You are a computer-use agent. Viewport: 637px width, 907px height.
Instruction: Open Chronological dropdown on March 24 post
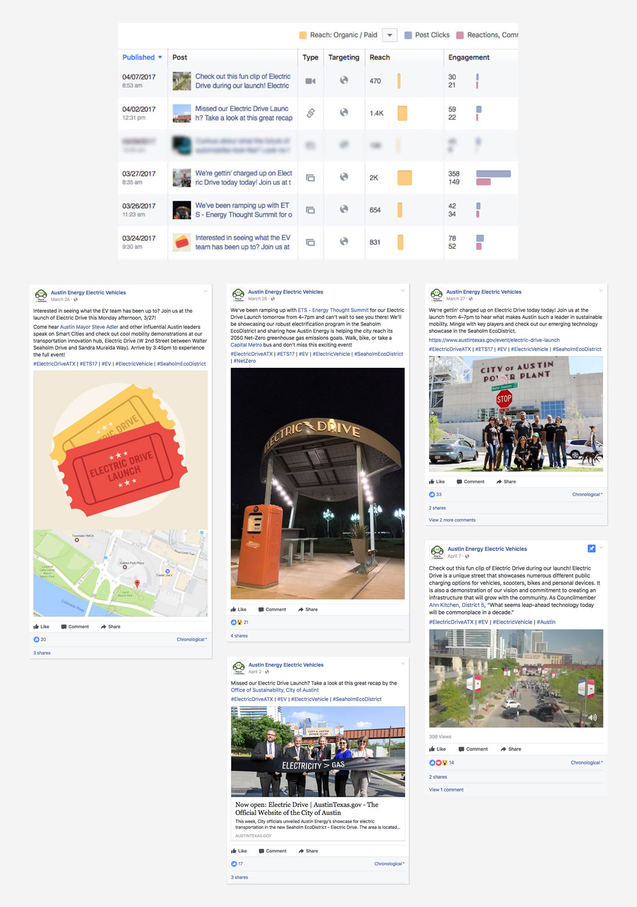pos(192,639)
